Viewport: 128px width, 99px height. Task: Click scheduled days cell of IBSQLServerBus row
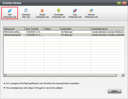coord(108,32)
